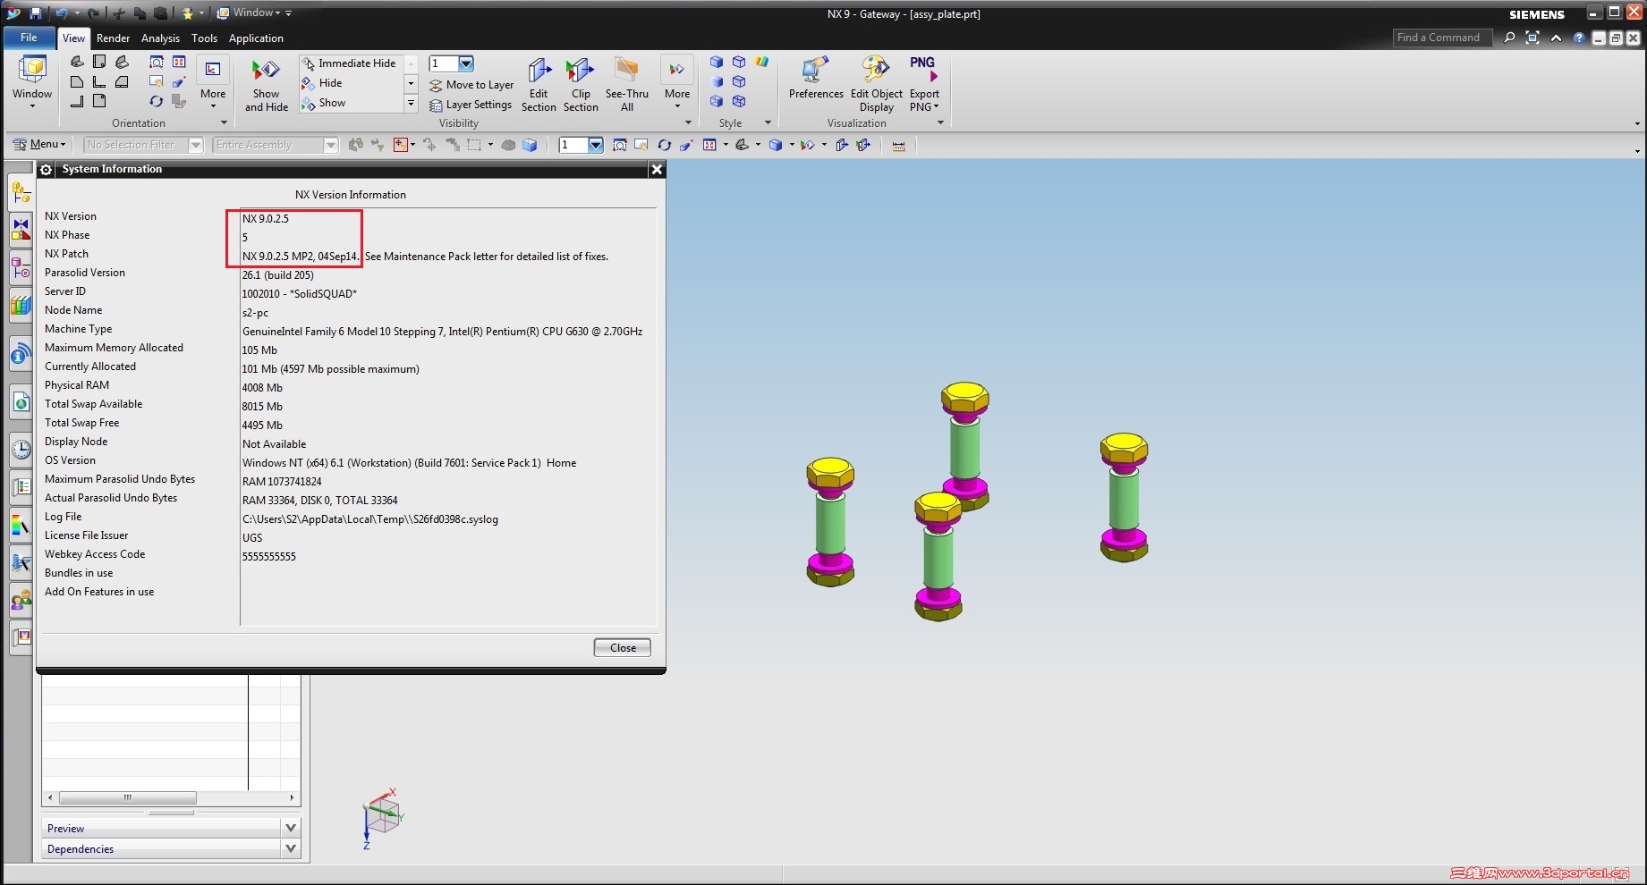The width and height of the screenshot is (1647, 885).
Task: Open the File tab
Action: coord(29,38)
